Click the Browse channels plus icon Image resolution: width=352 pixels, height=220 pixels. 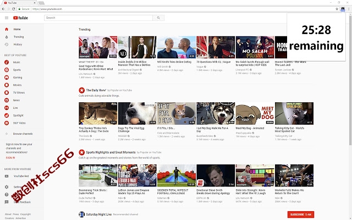pyautogui.click(x=7, y=134)
